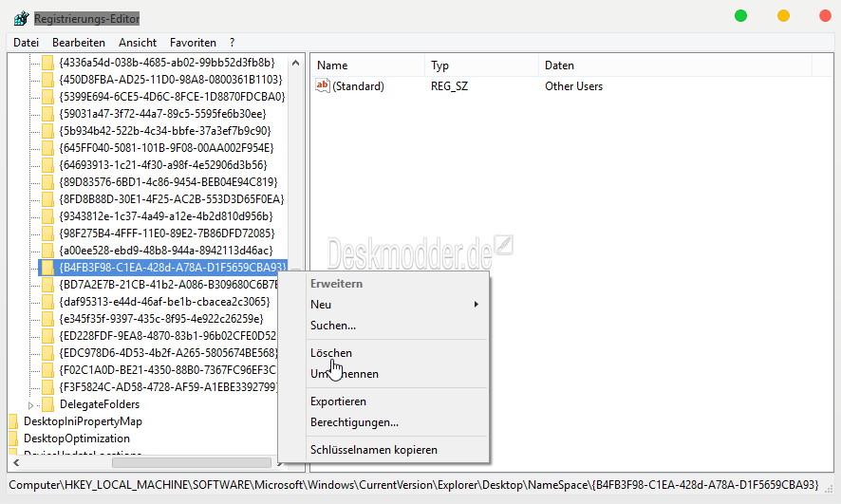Viewport: 841px width, 504px height.
Task: Click the registry path in the status bar
Action: click(x=414, y=485)
